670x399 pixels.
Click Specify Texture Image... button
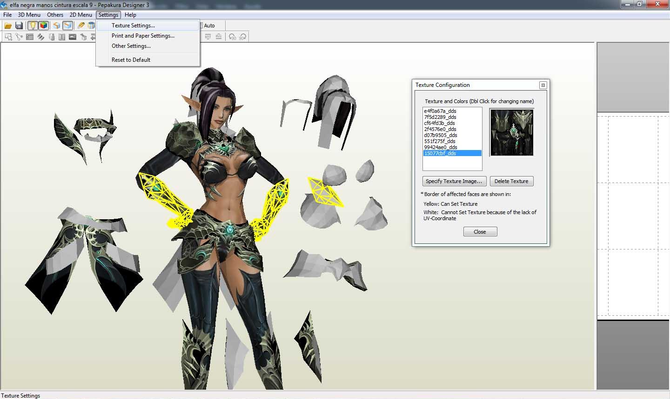[454, 181]
